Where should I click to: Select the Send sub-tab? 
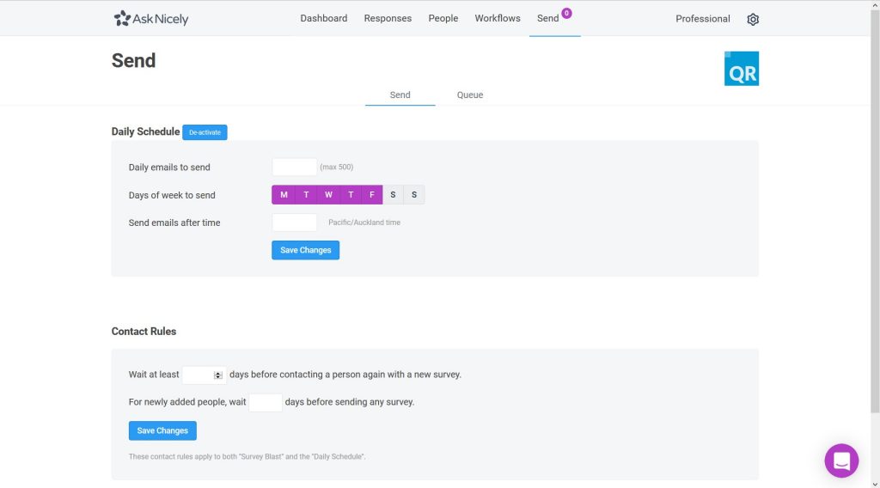(x=400, y=95)
